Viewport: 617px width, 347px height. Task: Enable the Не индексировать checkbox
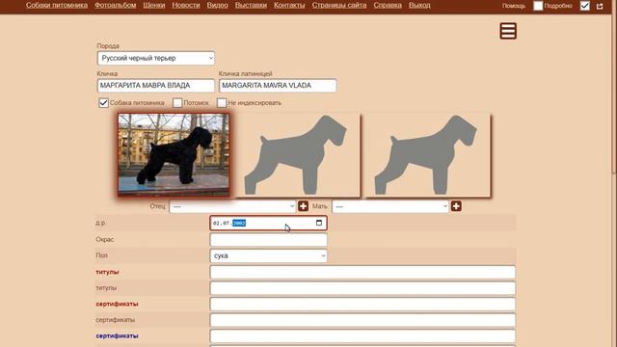pos(222,103)
